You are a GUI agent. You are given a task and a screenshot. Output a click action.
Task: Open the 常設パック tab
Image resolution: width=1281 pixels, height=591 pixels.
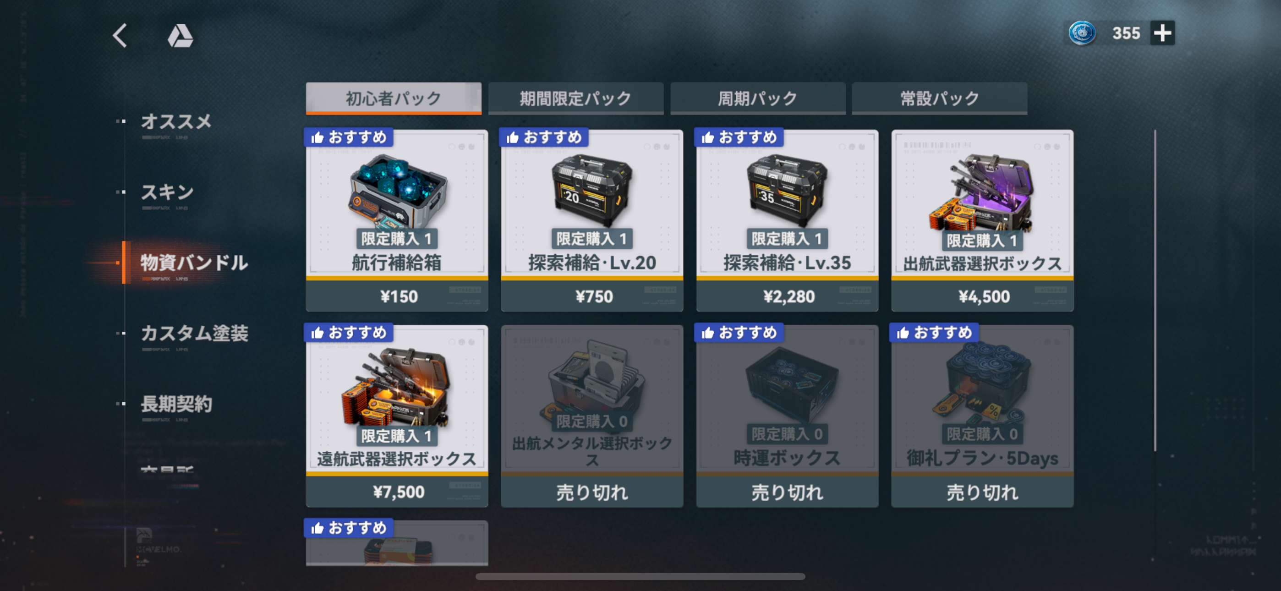pos(939,98)
